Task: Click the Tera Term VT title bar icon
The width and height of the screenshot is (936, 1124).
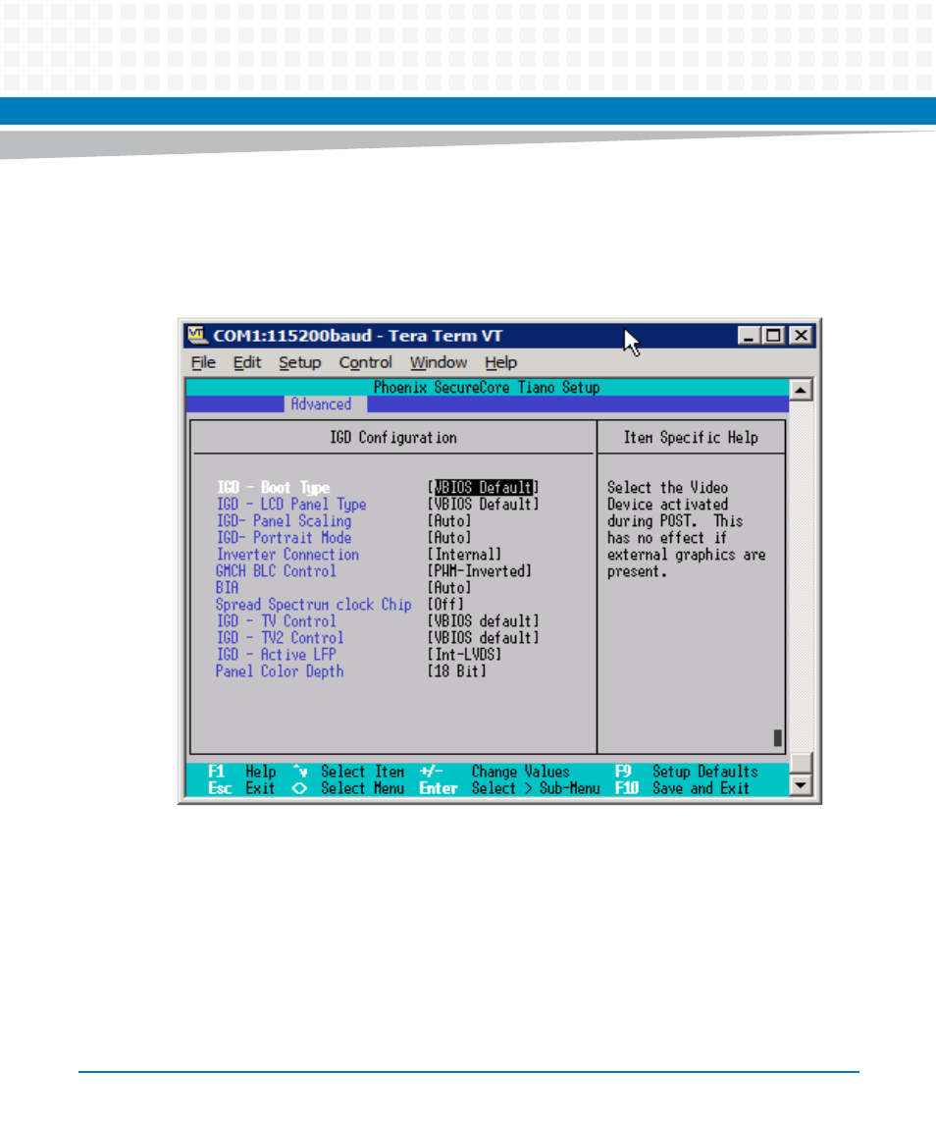Action: [197, 335]
